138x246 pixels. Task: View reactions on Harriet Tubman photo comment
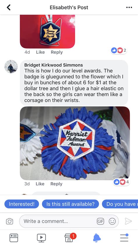pos(121,182)
